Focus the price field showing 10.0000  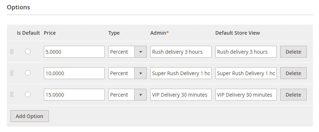pos(74,73)
